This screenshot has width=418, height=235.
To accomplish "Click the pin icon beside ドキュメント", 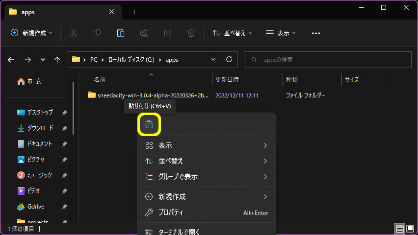I will pyautogui.click(x=64, y=144).
